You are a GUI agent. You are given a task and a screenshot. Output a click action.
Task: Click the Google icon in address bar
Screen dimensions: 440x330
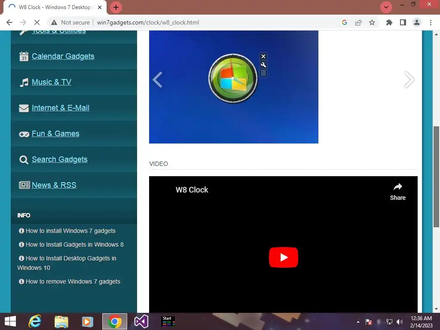tap(345, 22)
